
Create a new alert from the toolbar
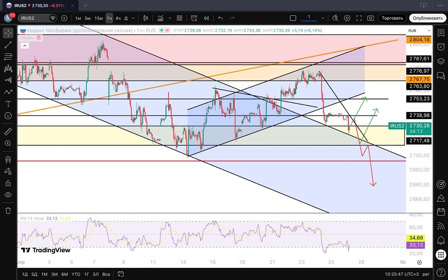click(194, 18)
